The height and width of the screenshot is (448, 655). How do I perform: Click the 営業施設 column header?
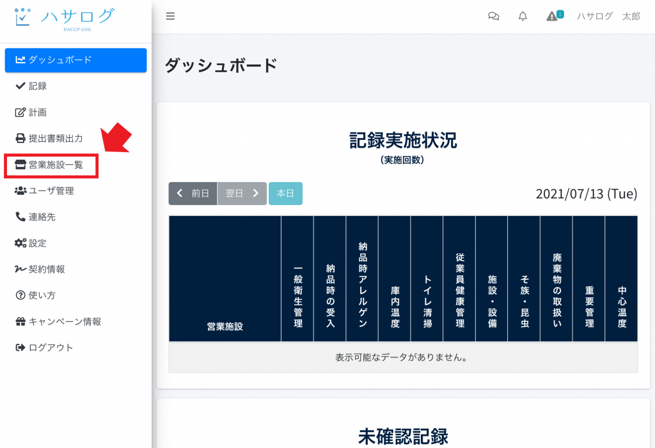click(225, 279)
